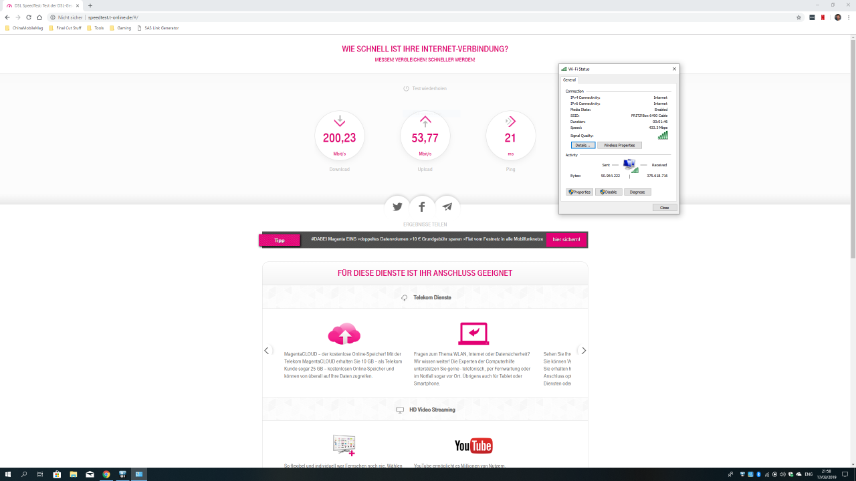Viewport: 856px width, 481px height.
Task: Open the ChinaMobileMag bookmark folder
Action: tap(24, 28)
